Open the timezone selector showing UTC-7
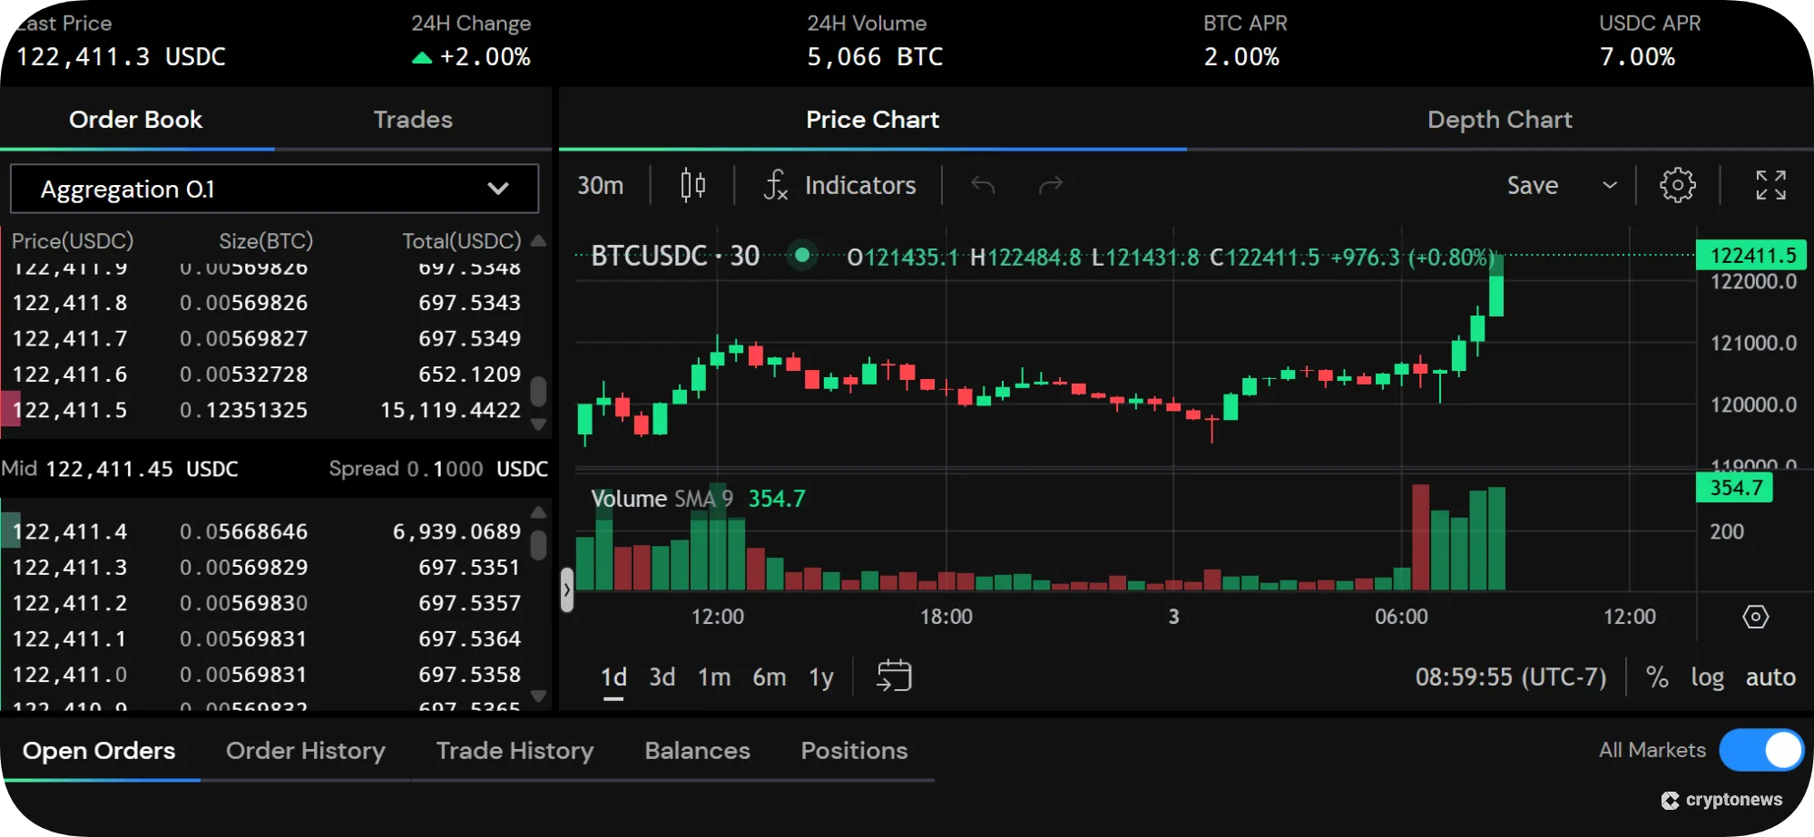 pyautogui.click(x=1510, y=676)
